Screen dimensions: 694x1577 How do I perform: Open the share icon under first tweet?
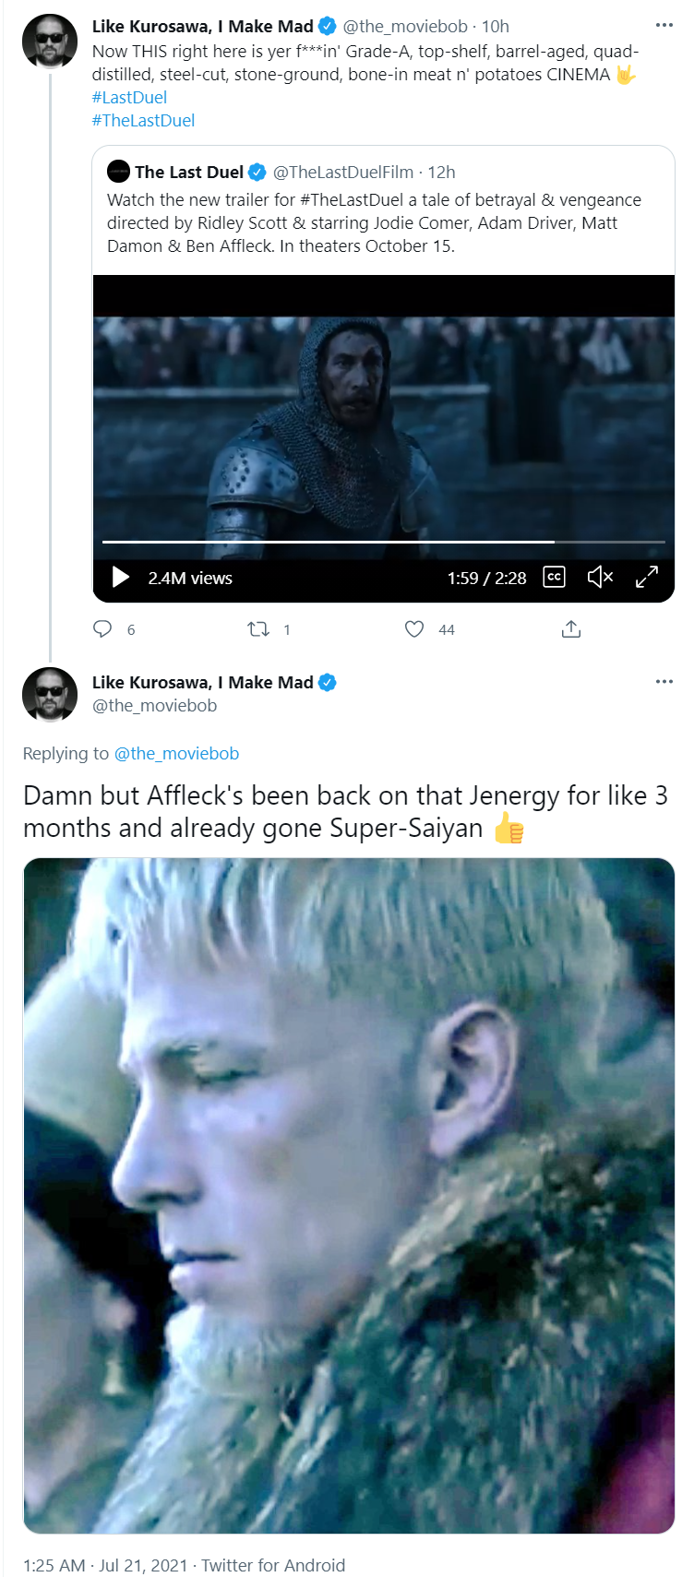point(571,629)
